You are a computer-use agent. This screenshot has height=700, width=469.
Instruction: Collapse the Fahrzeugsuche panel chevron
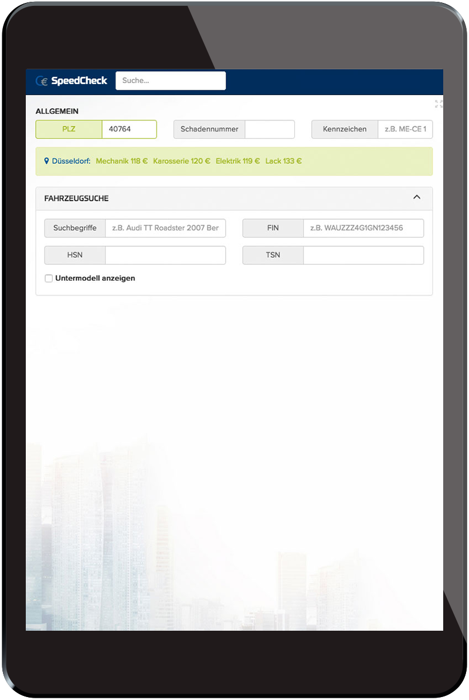tap(417, 197)
